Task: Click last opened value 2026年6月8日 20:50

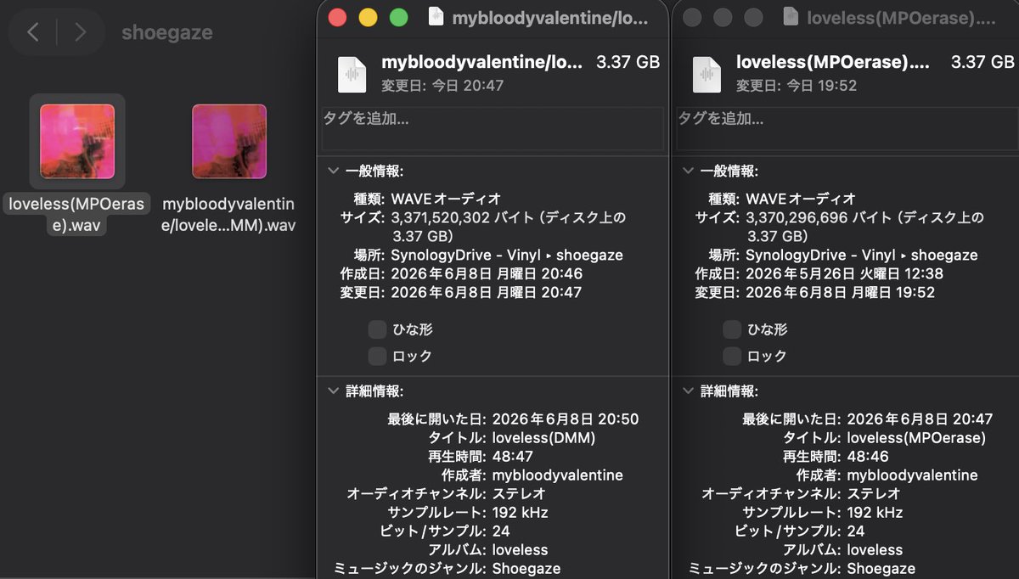Action: (x=566, y=419)
